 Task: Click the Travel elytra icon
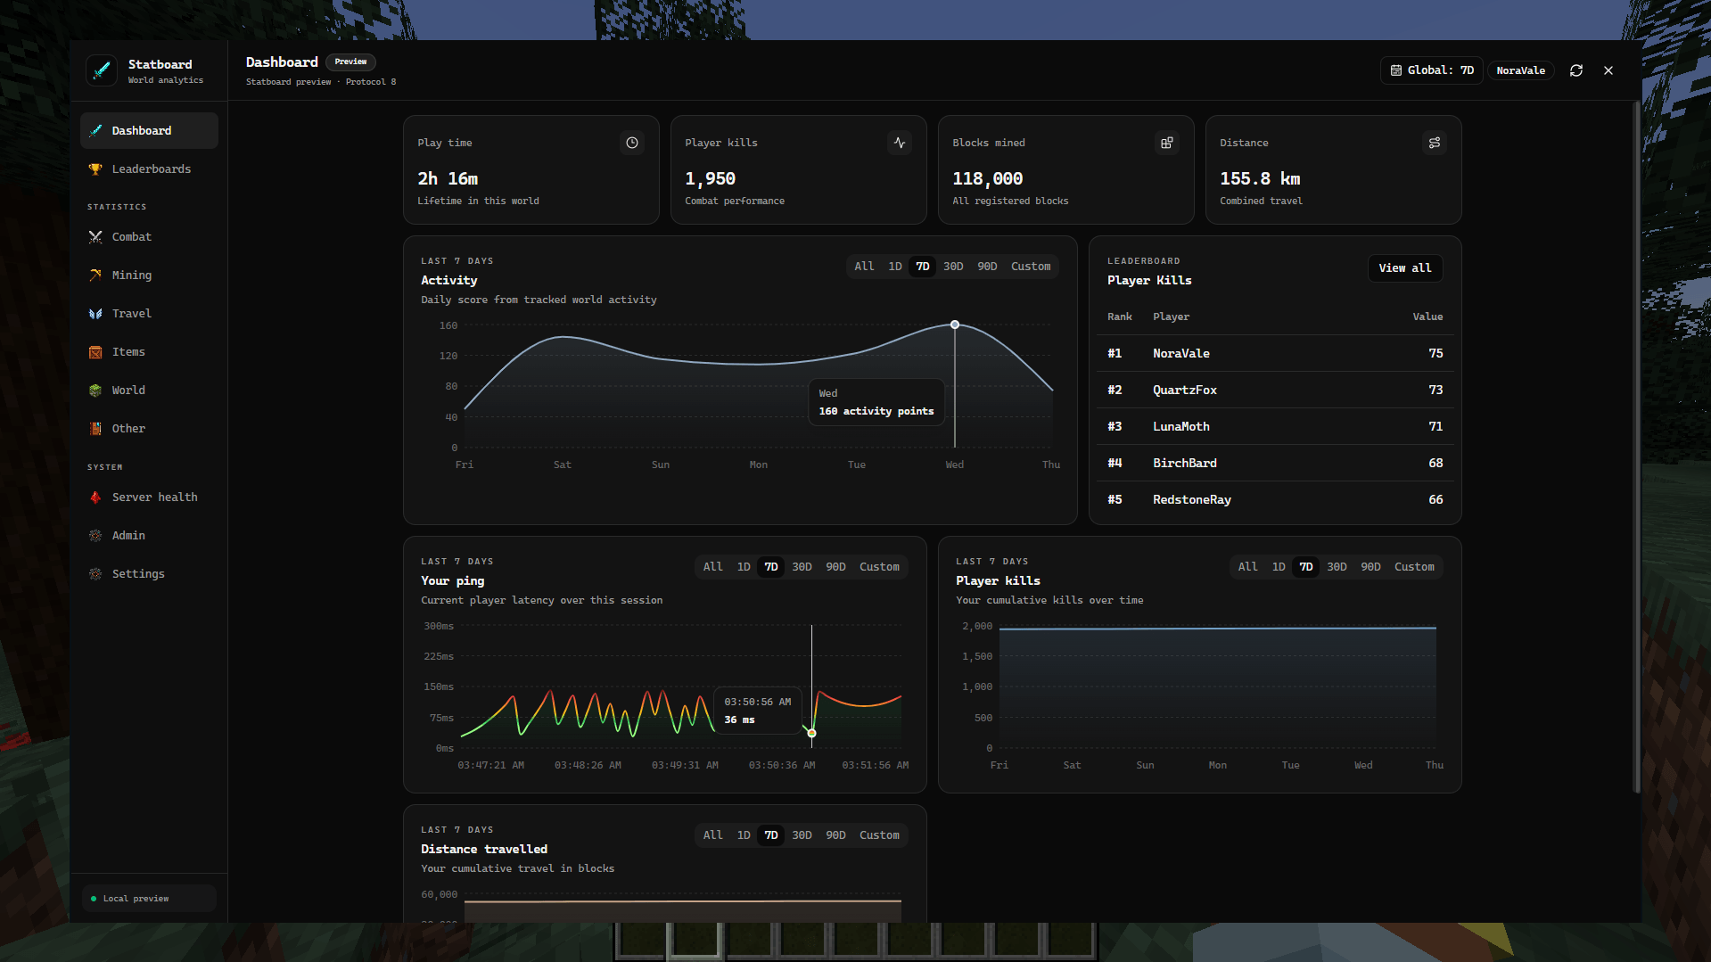(x=95, y=313)
